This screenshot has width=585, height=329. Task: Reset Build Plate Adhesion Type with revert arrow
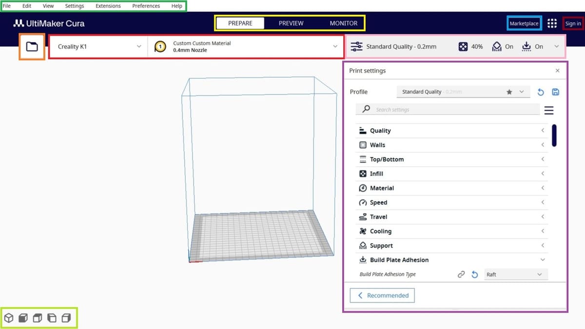coord(475,274)
